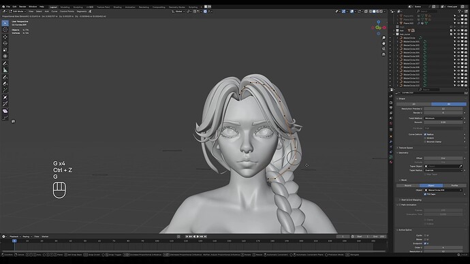
Task: Uncheck the Radius curve deform checkbox
Action: pos(425,135)
